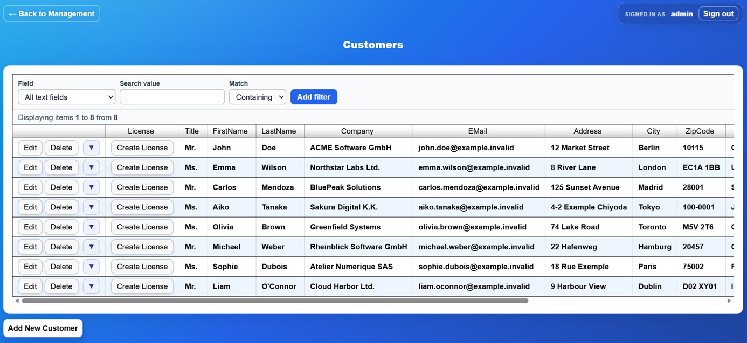Screen dimensions: 747x343
Task: Expand row options arrow for Michael Weber
Action: pyautogui.click(x=91, y=247)
